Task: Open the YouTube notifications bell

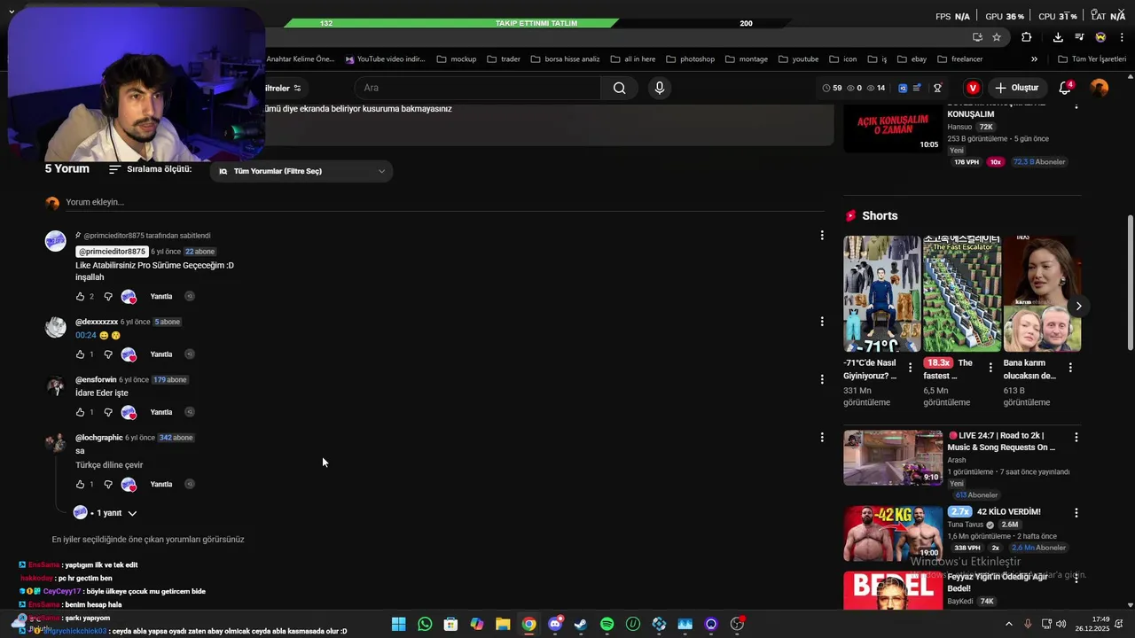Action: [1065, 88]
